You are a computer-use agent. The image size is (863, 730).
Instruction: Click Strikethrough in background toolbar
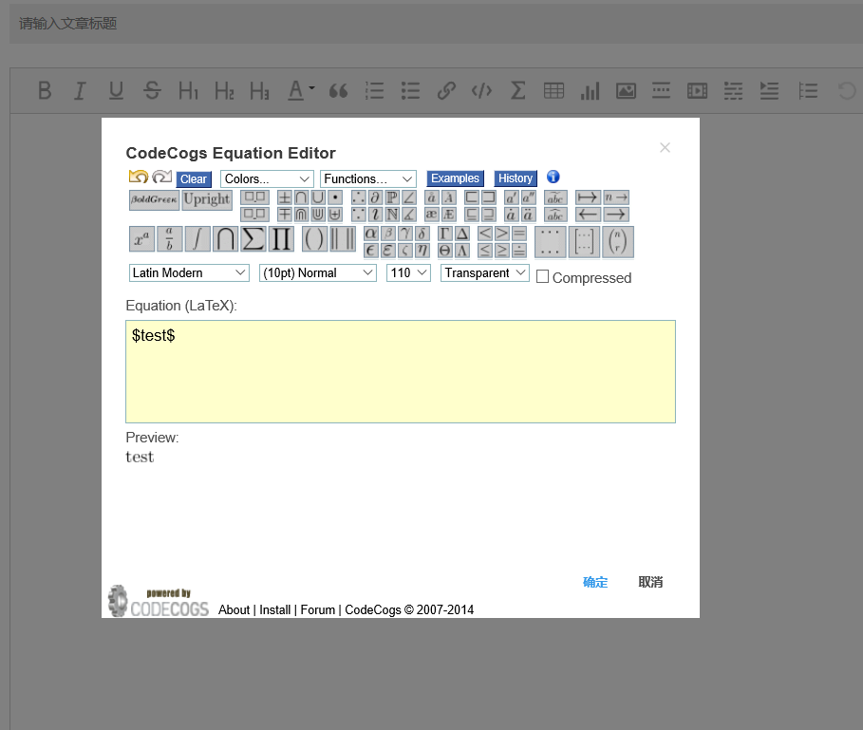coord(152,90)
